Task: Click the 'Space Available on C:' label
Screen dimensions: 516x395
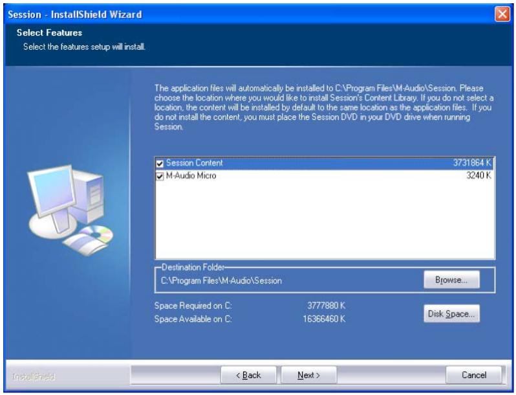Action: pyautogui.click(x=193, y=319)
